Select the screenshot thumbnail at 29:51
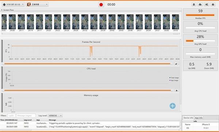Image resolution: width=219 pixels, height=132 pixels. pos(139,22)
